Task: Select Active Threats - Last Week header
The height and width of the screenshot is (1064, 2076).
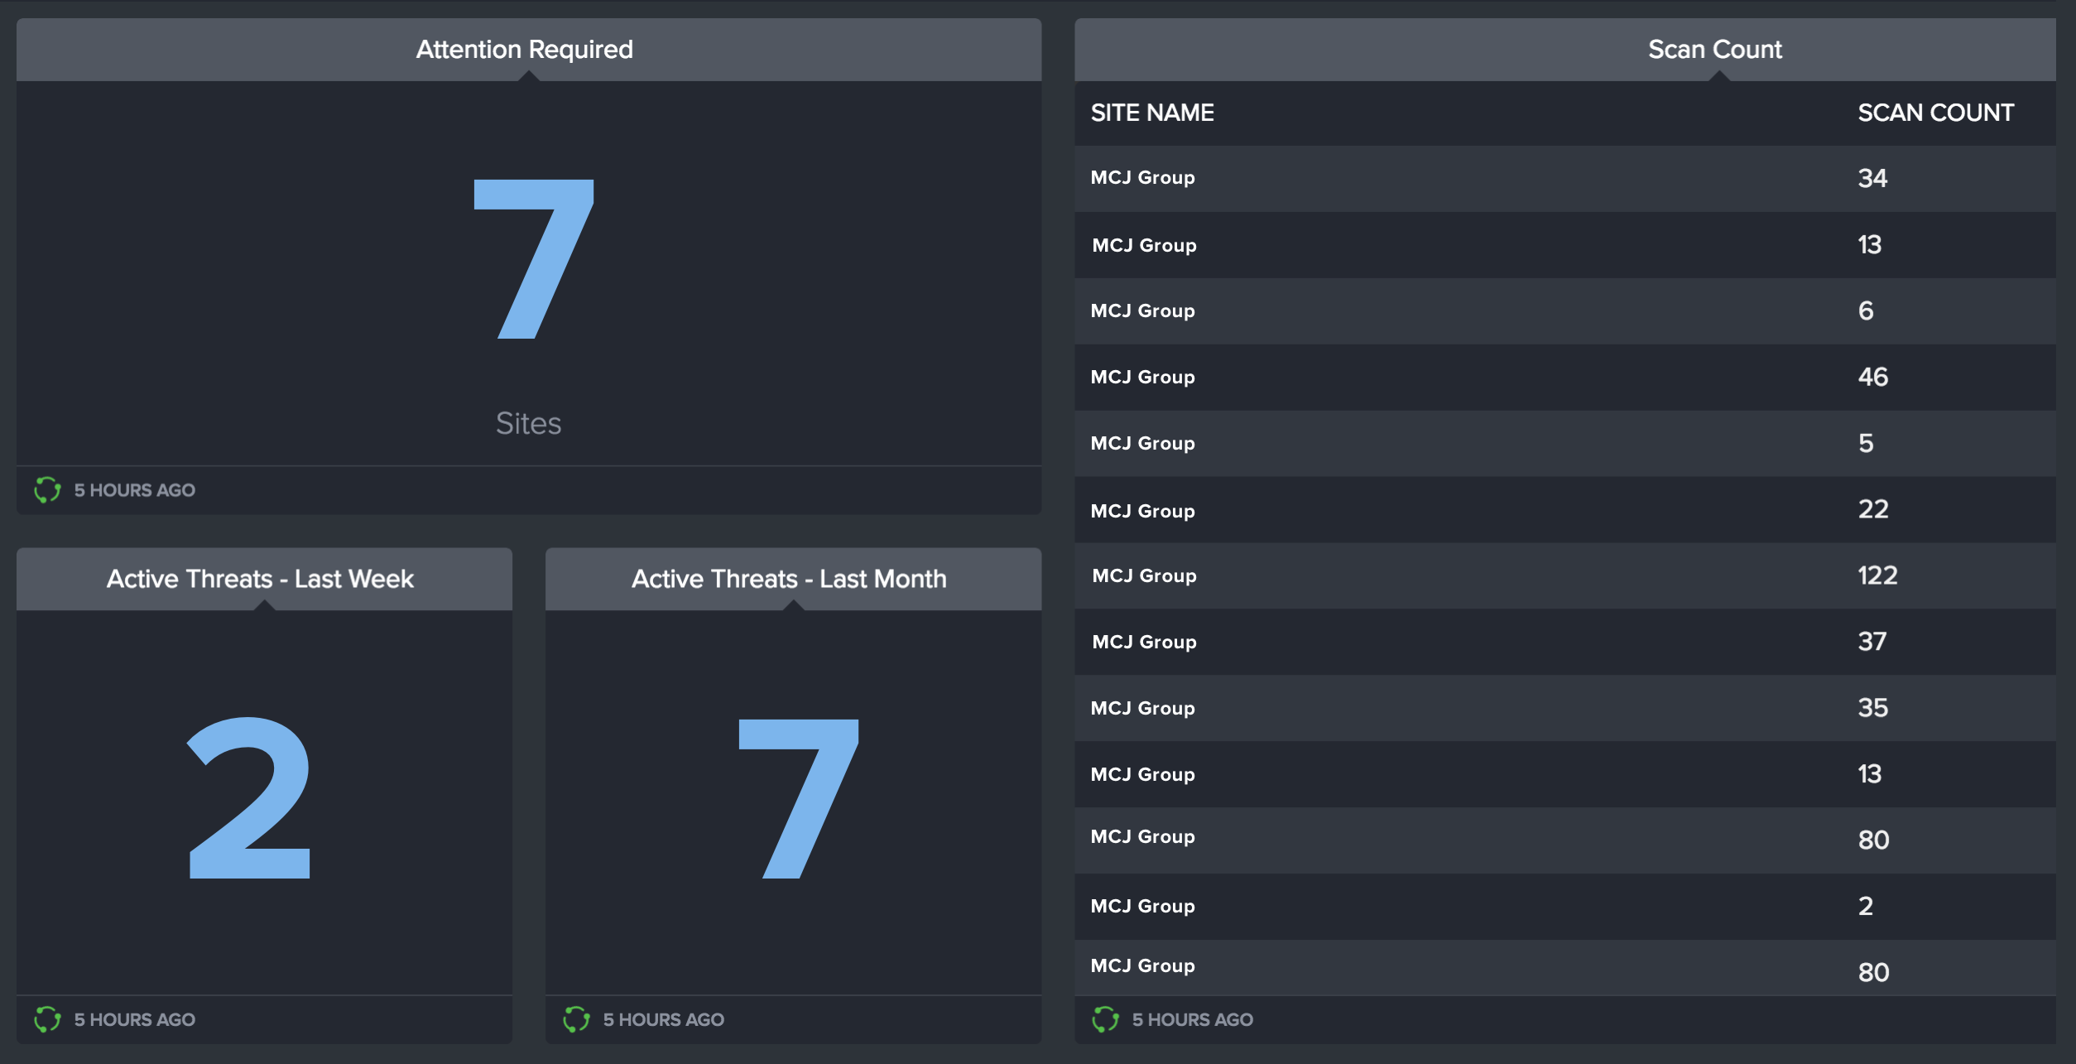Action: (x=264, y=579)
